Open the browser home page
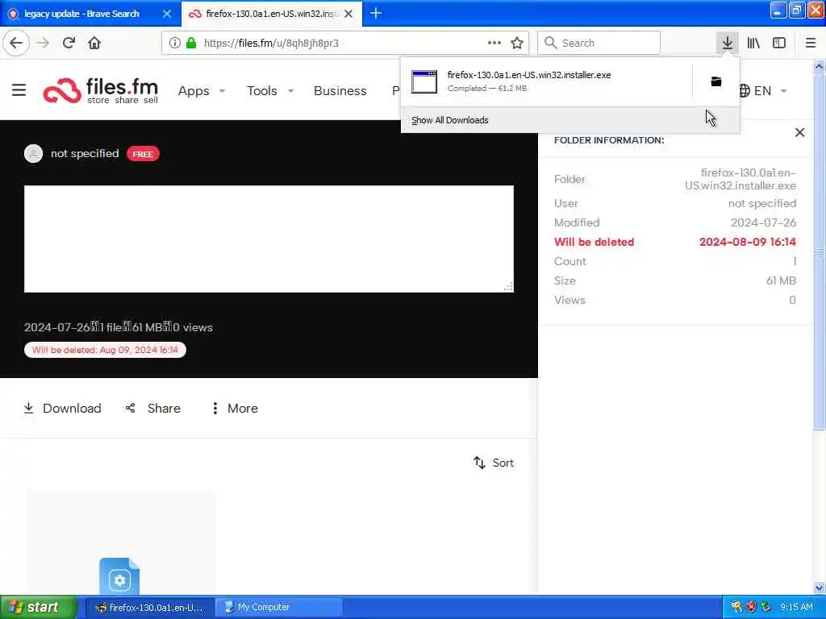Image resolution: width=826 pixels, height=619 pixels. [x=94, y=43]
